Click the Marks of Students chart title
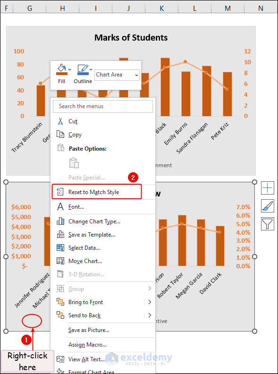The height and width of the screenshot is (374, 278). (131, 37)
